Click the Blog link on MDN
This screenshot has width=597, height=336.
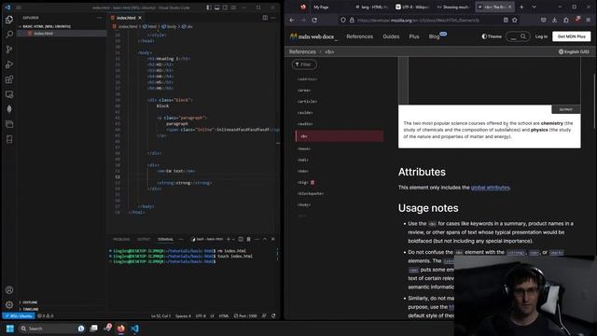pos(435,36)
